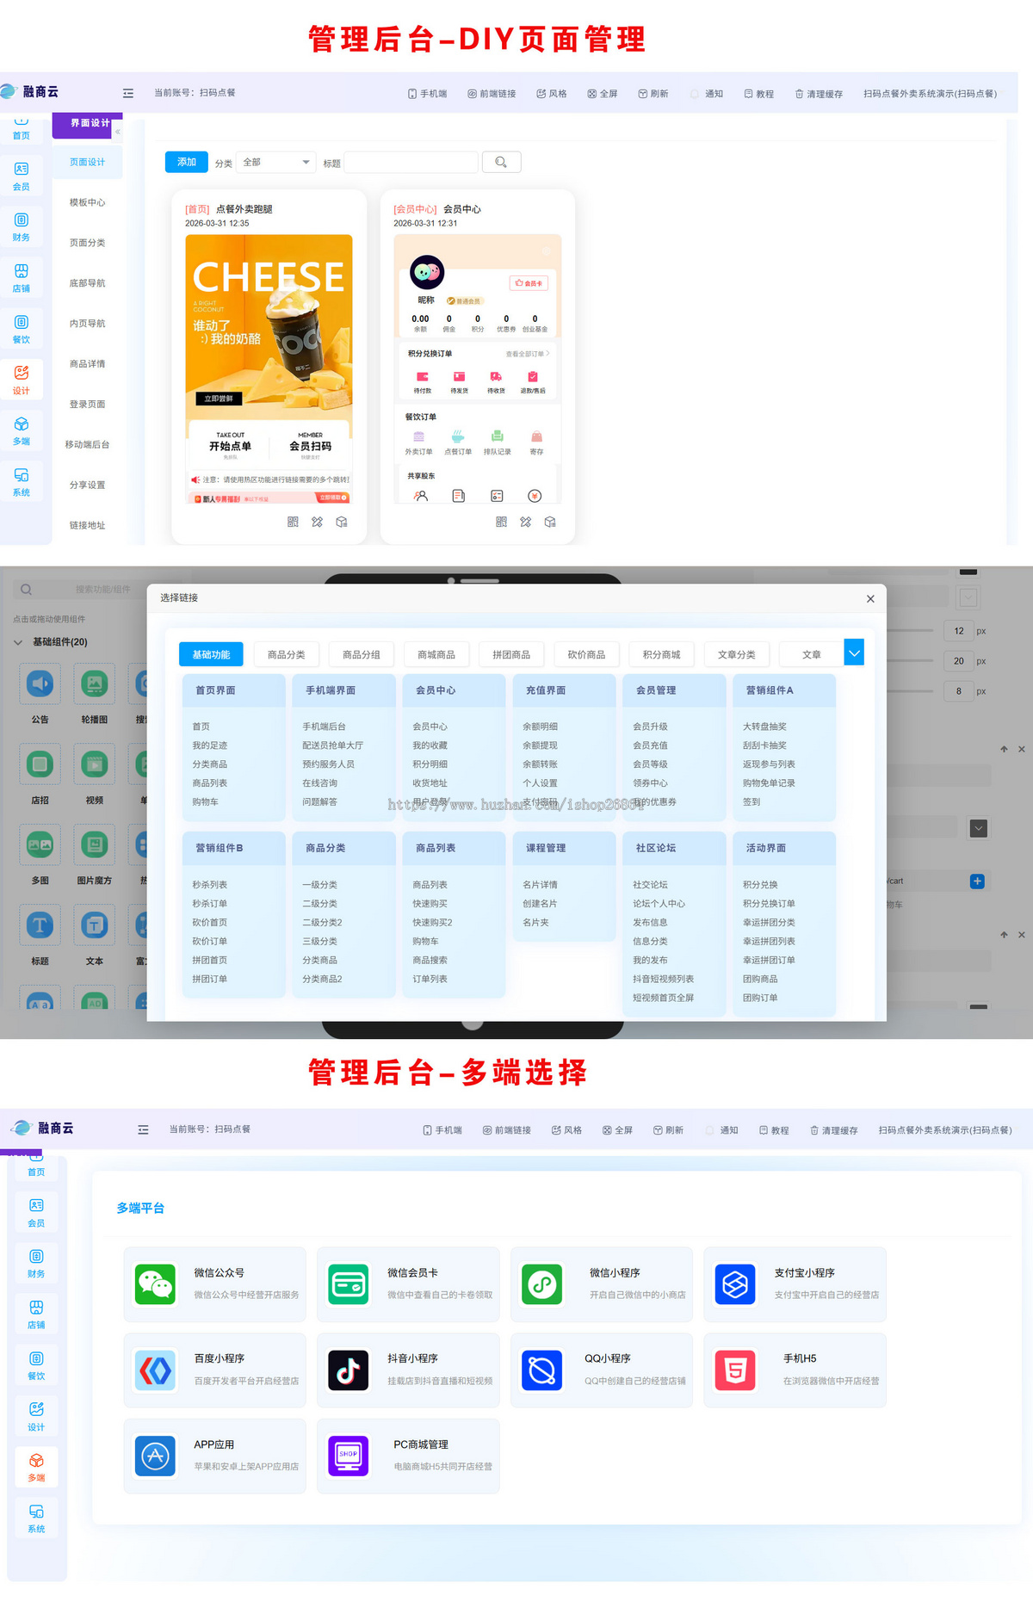
Task: Choose the 创建名片 link
Action: [x=540, y=904]
